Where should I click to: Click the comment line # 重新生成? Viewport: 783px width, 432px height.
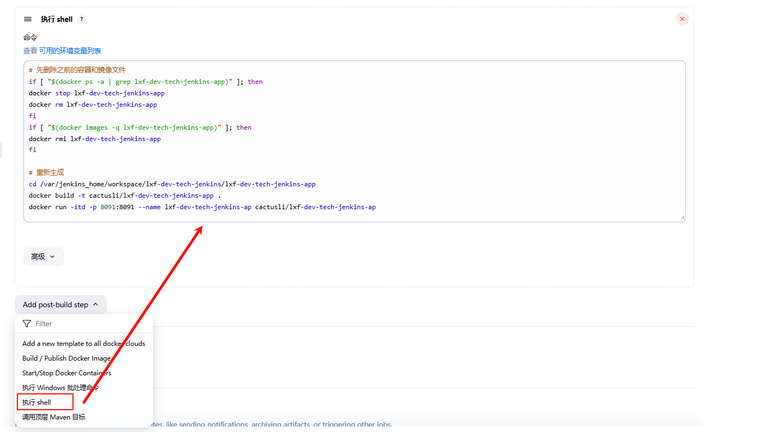46,173
